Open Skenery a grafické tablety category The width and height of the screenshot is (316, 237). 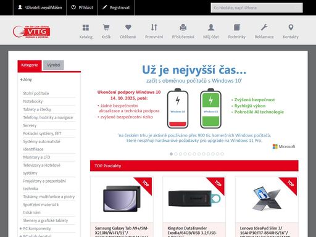(x=46, y=220)
